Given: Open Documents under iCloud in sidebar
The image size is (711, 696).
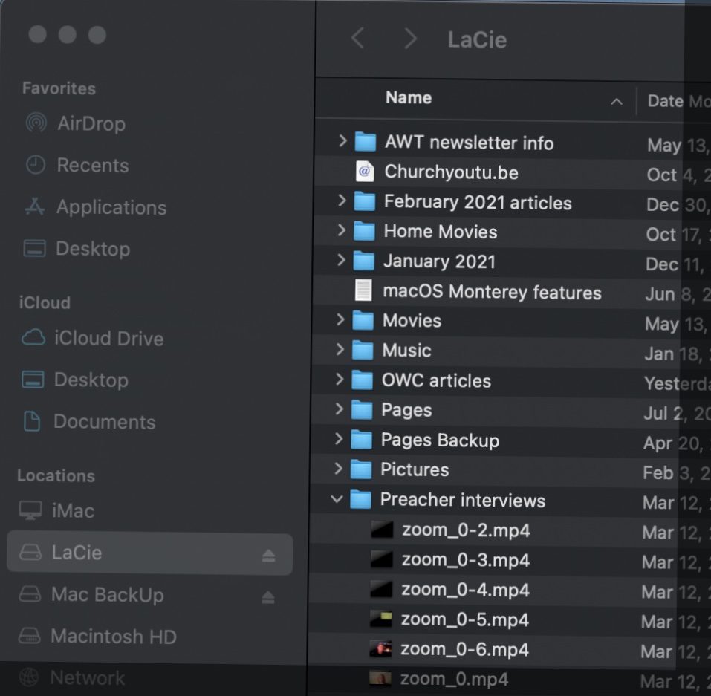Looking at the screenshot, I should (x=104, y=422).
